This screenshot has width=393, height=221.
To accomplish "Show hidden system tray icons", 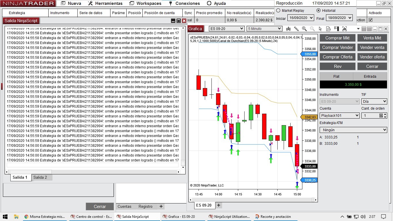I will click(x=342, y=217).
